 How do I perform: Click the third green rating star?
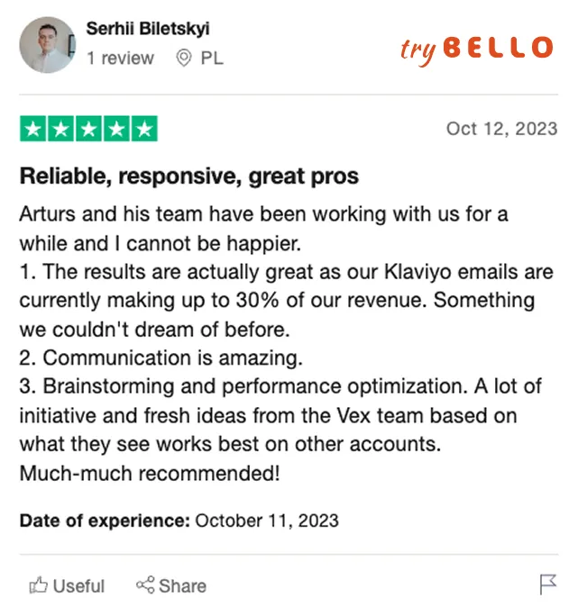click(88, 129)
